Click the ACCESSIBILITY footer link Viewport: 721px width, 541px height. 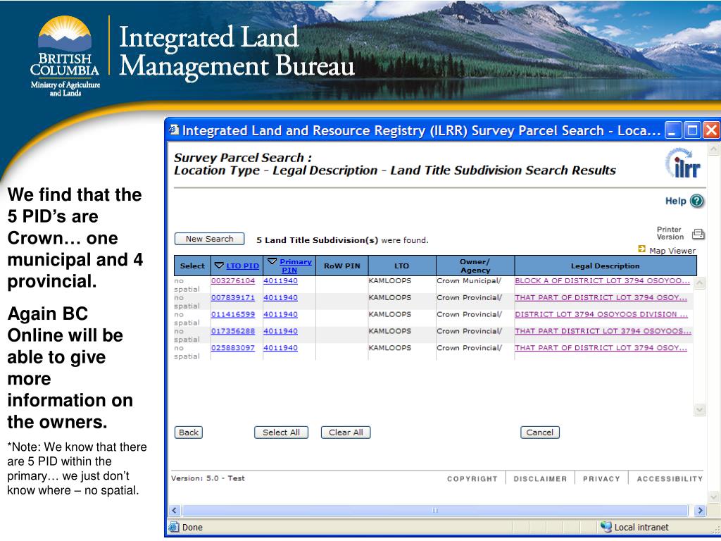(670, 479)
